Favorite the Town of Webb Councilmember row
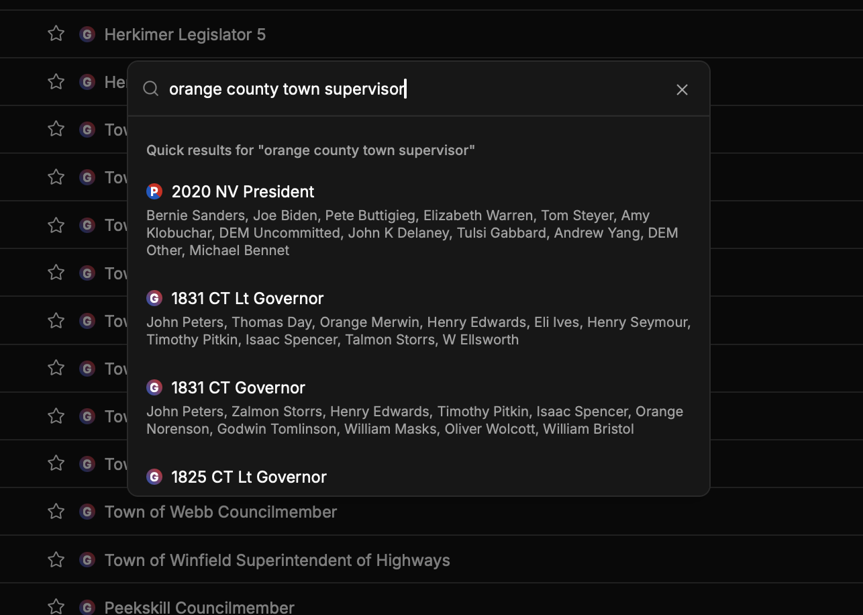This screenshot has width=863, height=615. coord(56,512)
